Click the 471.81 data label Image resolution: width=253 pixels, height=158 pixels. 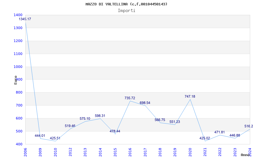(219, 132)
